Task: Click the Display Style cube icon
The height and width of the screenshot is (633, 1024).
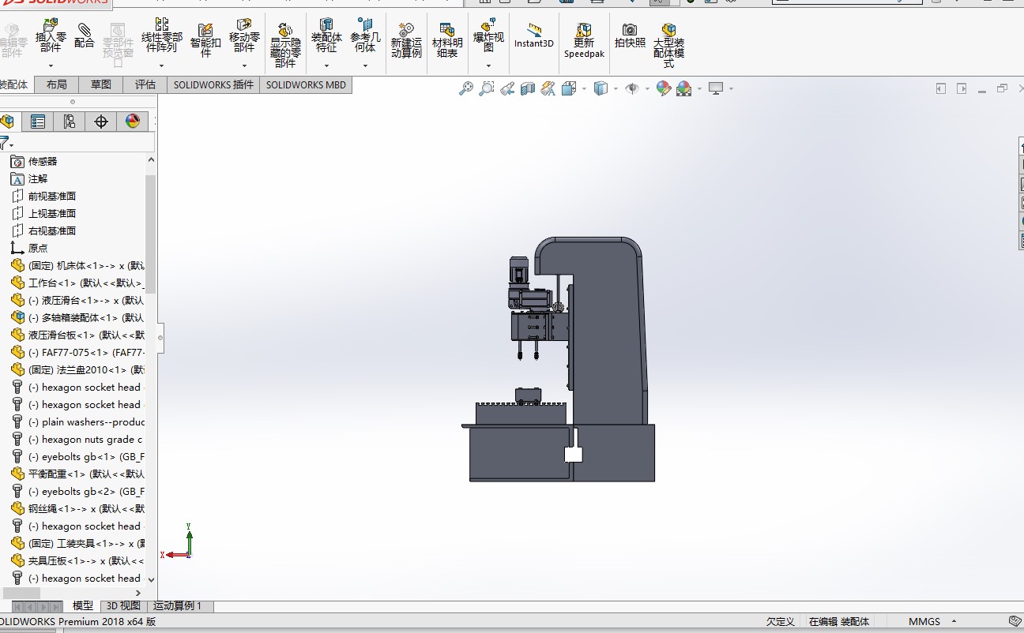Action: tap(601, 88)
